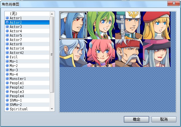Screen dimensions: 181x127
Task: Choose the Actor7 entry
Action: coord(27,40)
